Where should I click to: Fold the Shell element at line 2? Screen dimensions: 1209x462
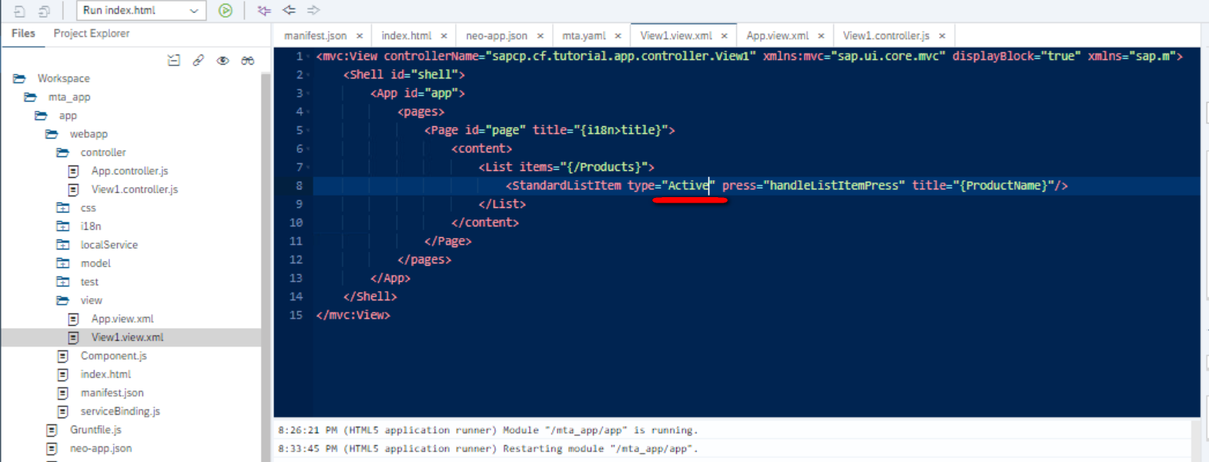point(309,75)
